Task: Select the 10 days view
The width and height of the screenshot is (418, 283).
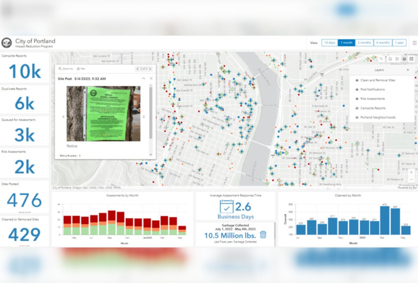Action: (329, 43)
